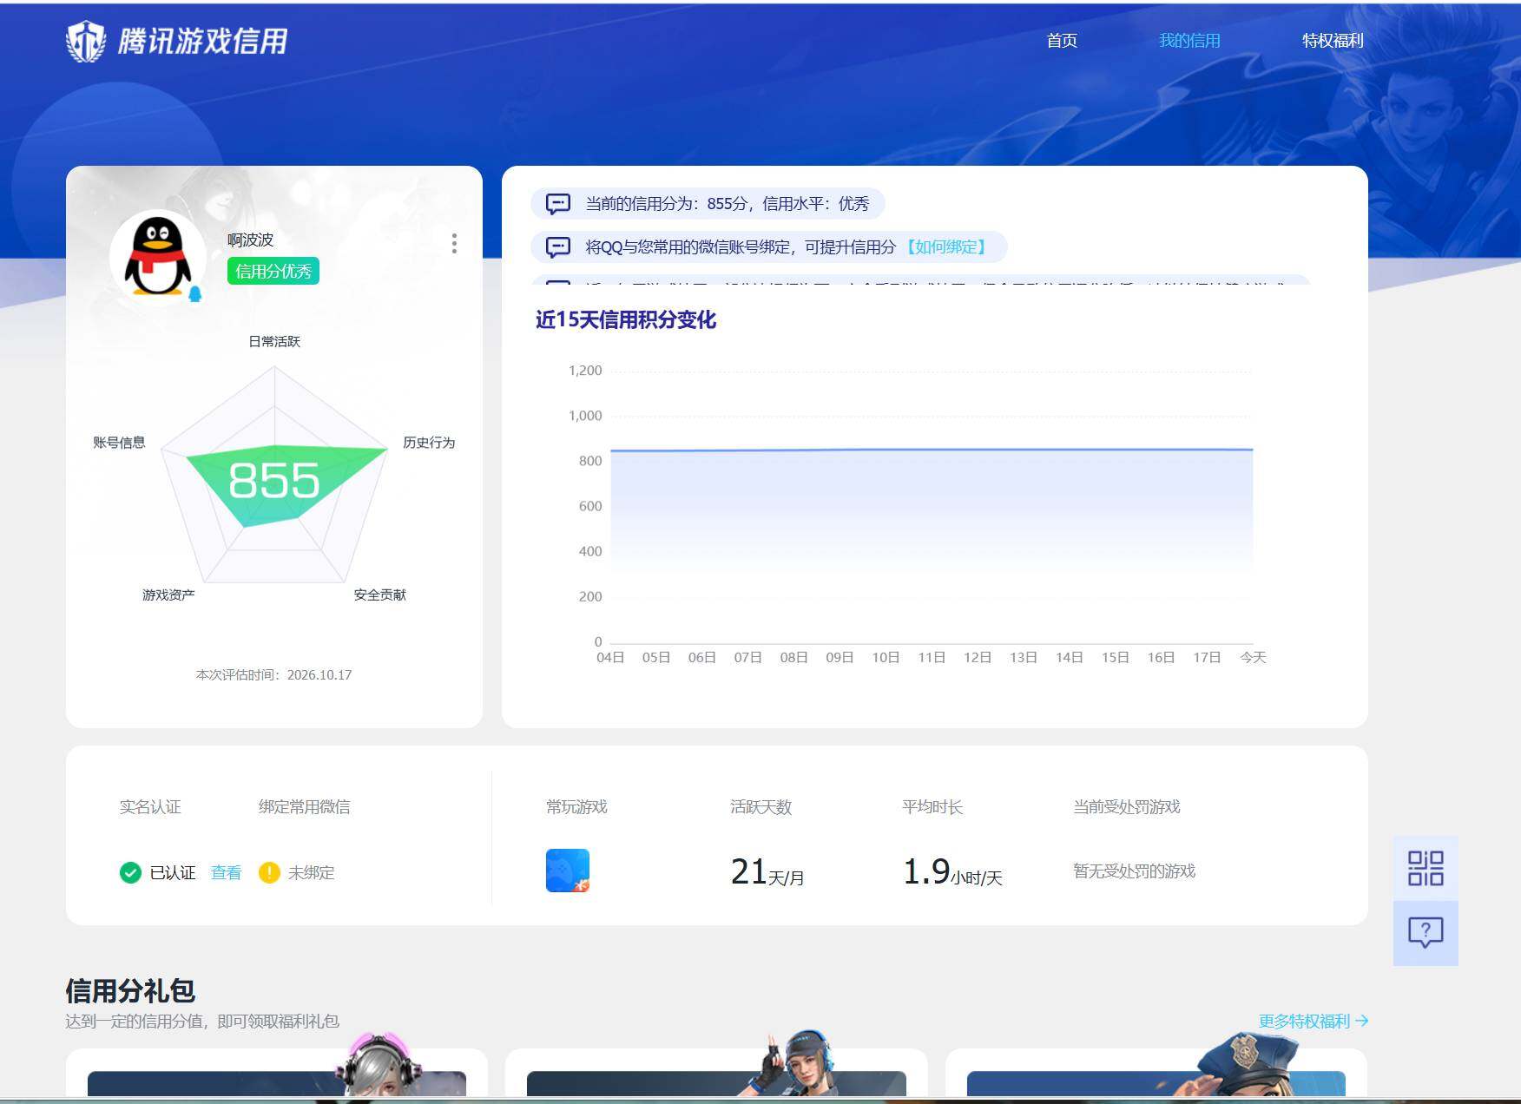Open the QR code floating button
The height and width of the screenshot is (1104, 1521).
coord(1426,868)
